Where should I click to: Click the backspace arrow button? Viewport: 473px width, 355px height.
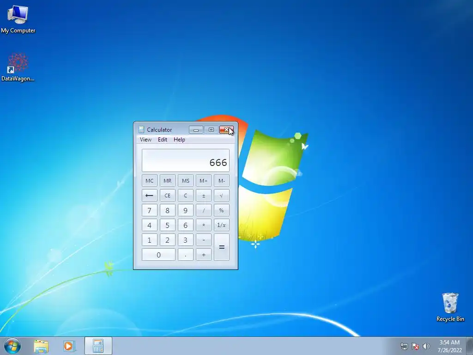[149, 196]
